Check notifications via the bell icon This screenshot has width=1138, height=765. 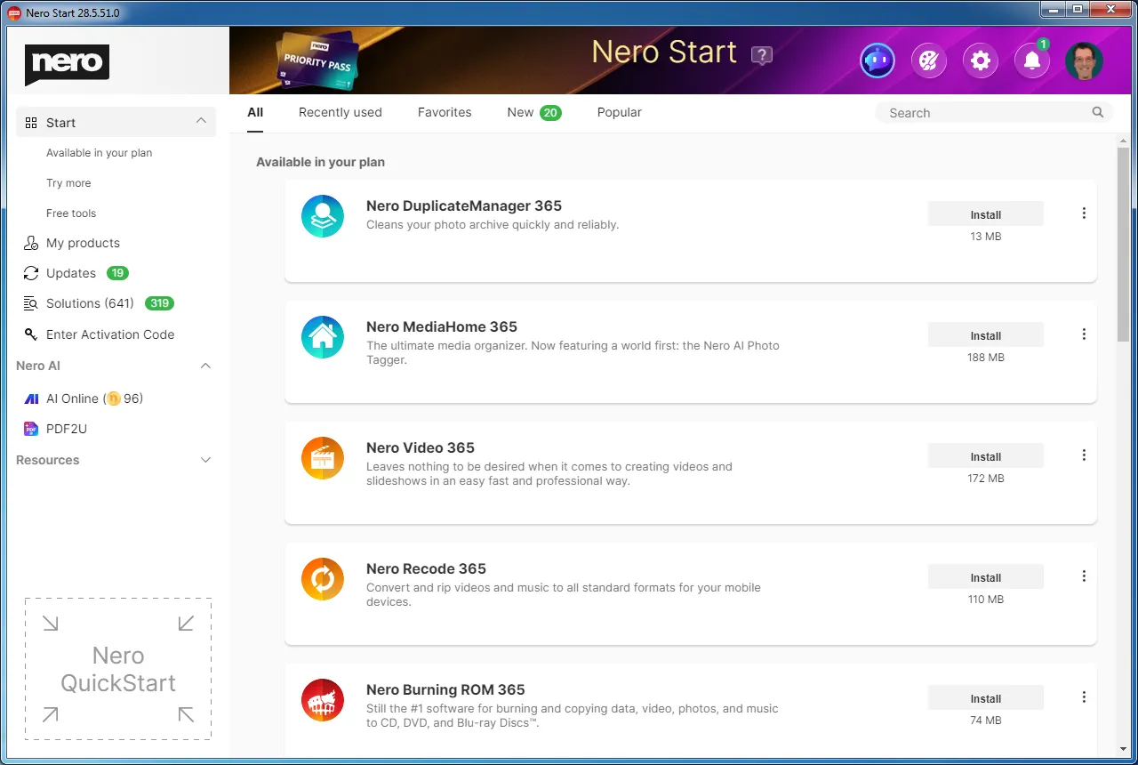click(1031, 60)
